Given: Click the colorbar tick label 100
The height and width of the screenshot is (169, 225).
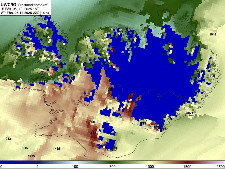Looking at the screenshot, I should (75, 167).
